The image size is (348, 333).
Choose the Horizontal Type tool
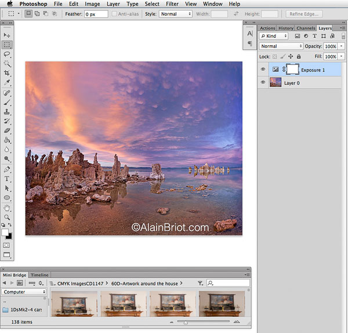(7, 179)
